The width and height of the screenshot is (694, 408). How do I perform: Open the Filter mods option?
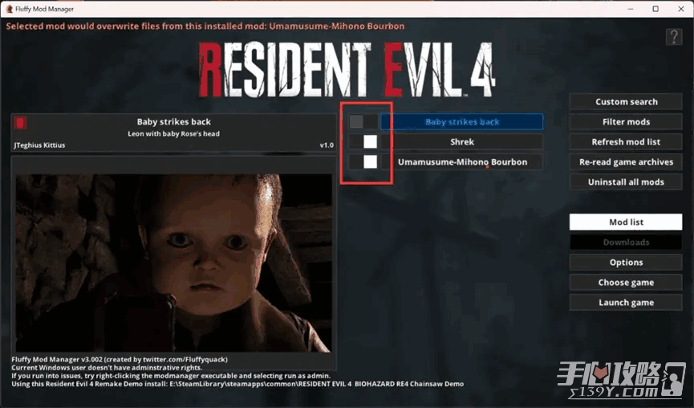[x=626, y=122]
